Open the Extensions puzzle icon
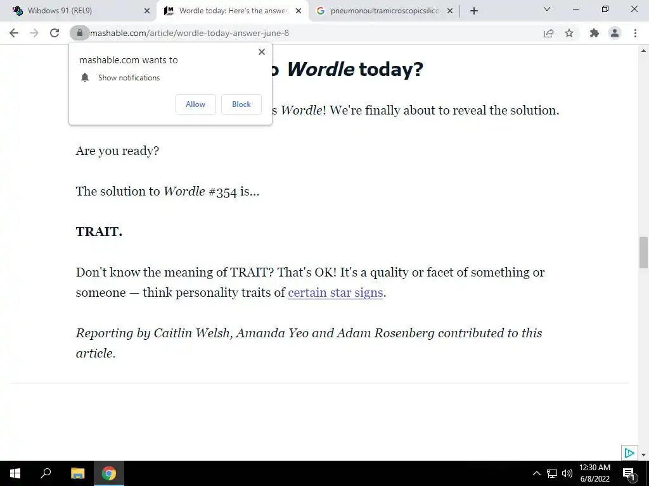This screenshot has width=649, height=486. point(594,33)
